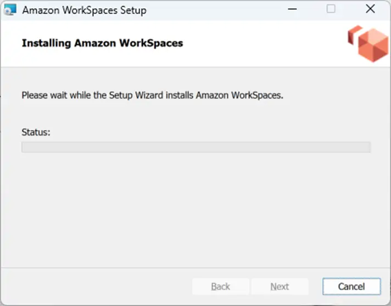Click the blank footer area beside Back
Viewport: 391px width, 306px height.
click(x=96, y=287)
